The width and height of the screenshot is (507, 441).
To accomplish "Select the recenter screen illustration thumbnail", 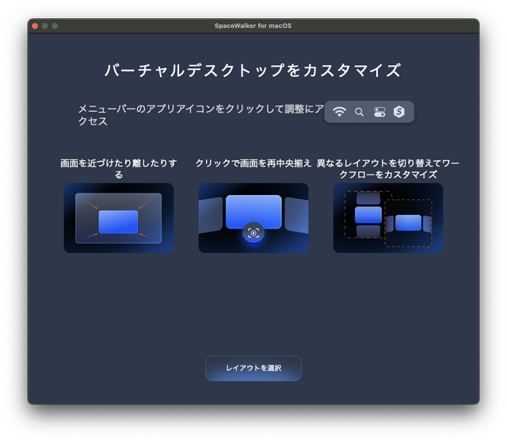I will (253, 218).
